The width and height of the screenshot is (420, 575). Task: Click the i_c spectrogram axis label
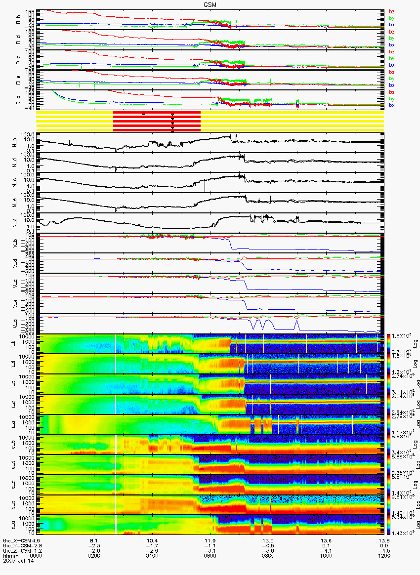pos(13,384)
